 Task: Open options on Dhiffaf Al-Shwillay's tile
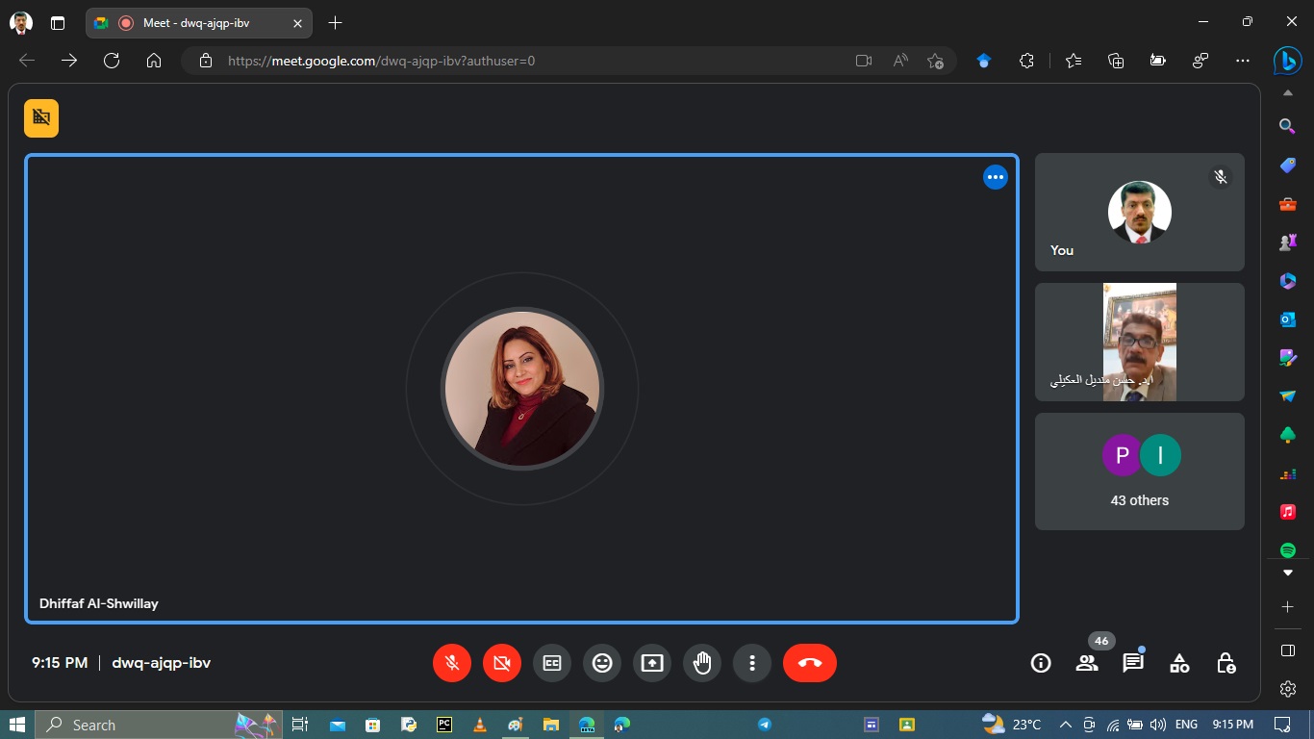pyautogui.click(x=995, y=177)
